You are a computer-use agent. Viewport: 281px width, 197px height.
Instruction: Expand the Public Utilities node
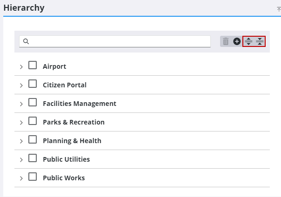(x=21, y=160)
